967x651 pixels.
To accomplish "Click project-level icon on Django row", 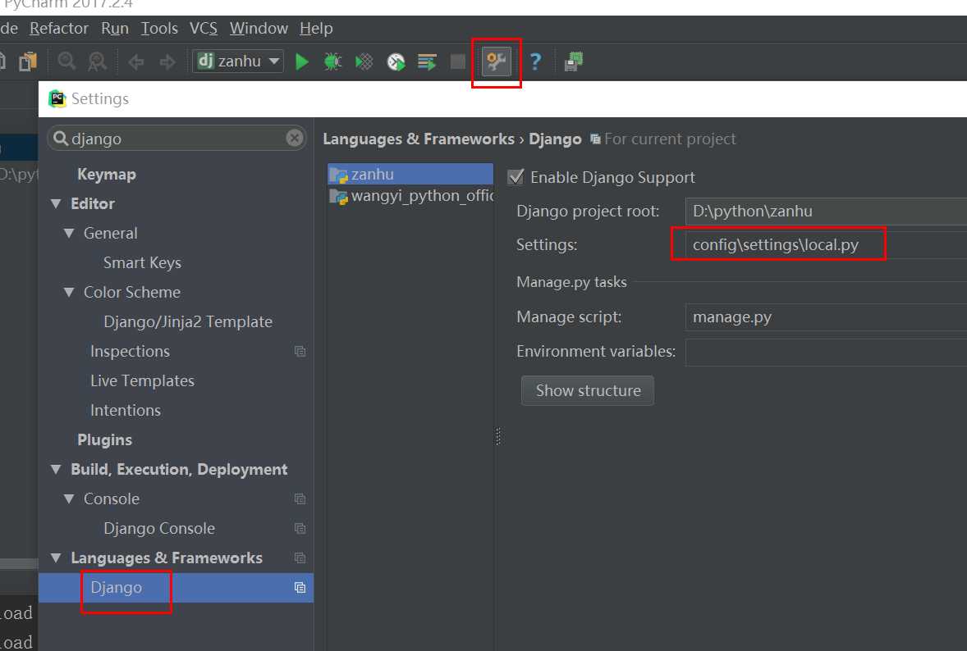I will [x=300, y=588].
